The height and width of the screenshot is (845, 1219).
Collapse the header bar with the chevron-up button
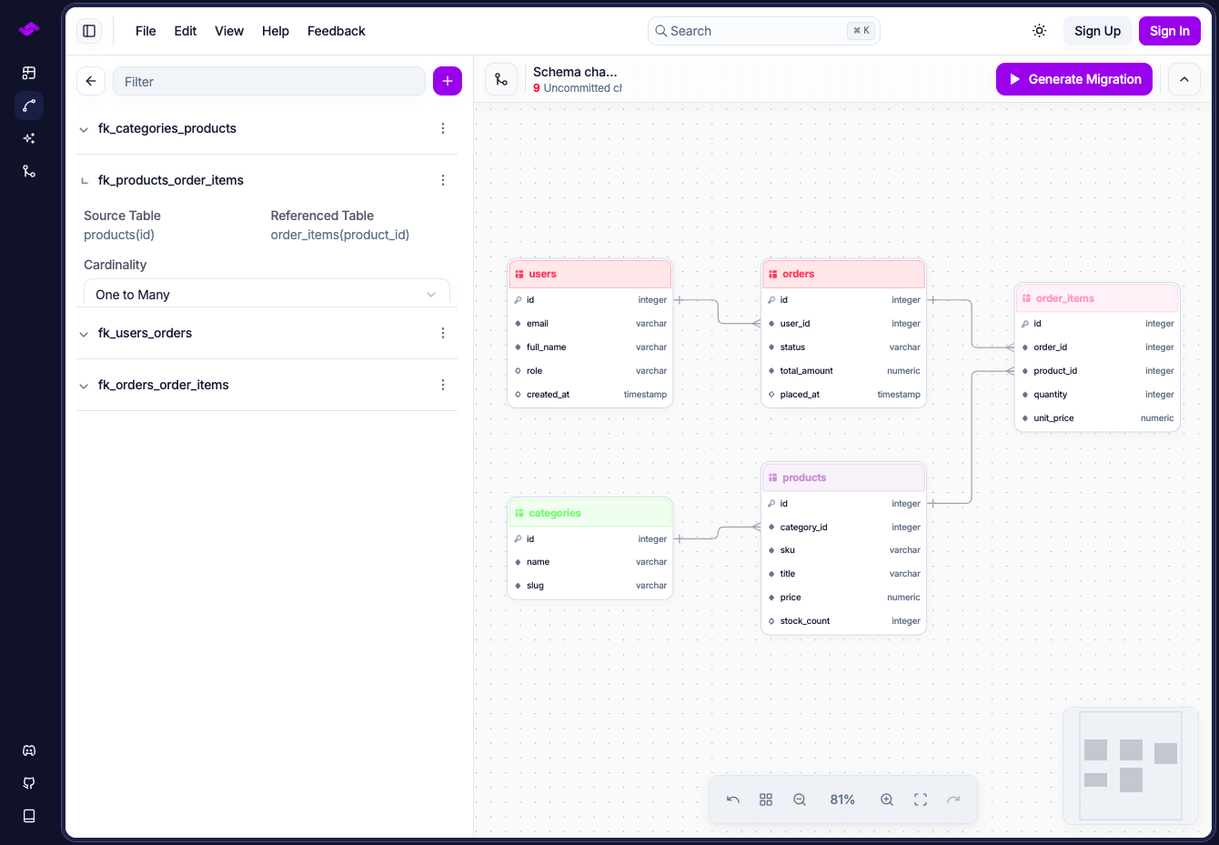(1184, 79)
